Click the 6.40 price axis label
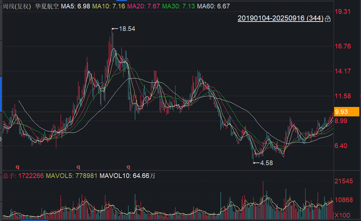The image size is (361, 221). [x=341, y=146]
